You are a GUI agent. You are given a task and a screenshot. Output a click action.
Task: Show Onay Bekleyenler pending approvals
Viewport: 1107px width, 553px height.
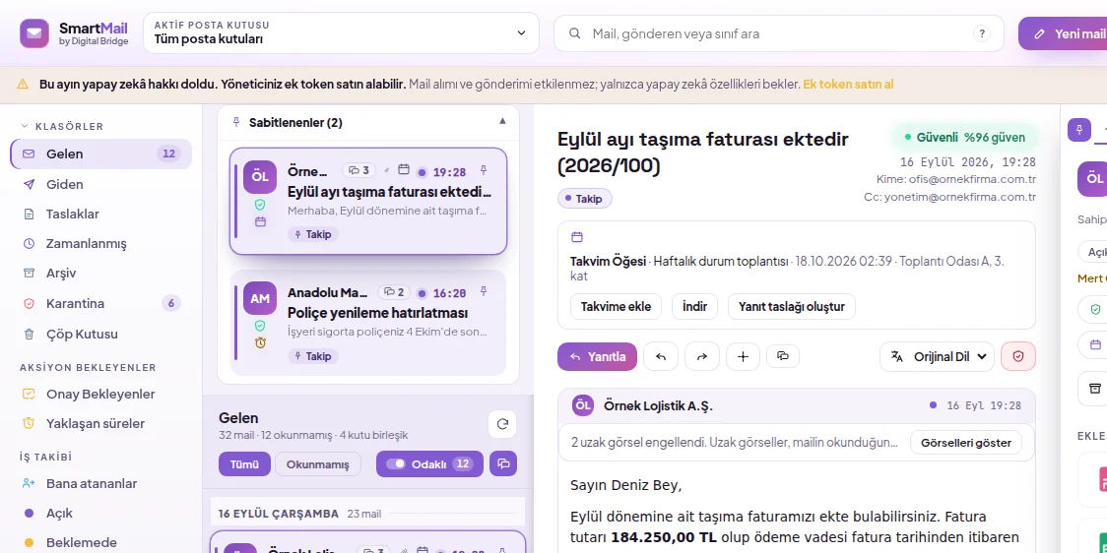(101, 394)
